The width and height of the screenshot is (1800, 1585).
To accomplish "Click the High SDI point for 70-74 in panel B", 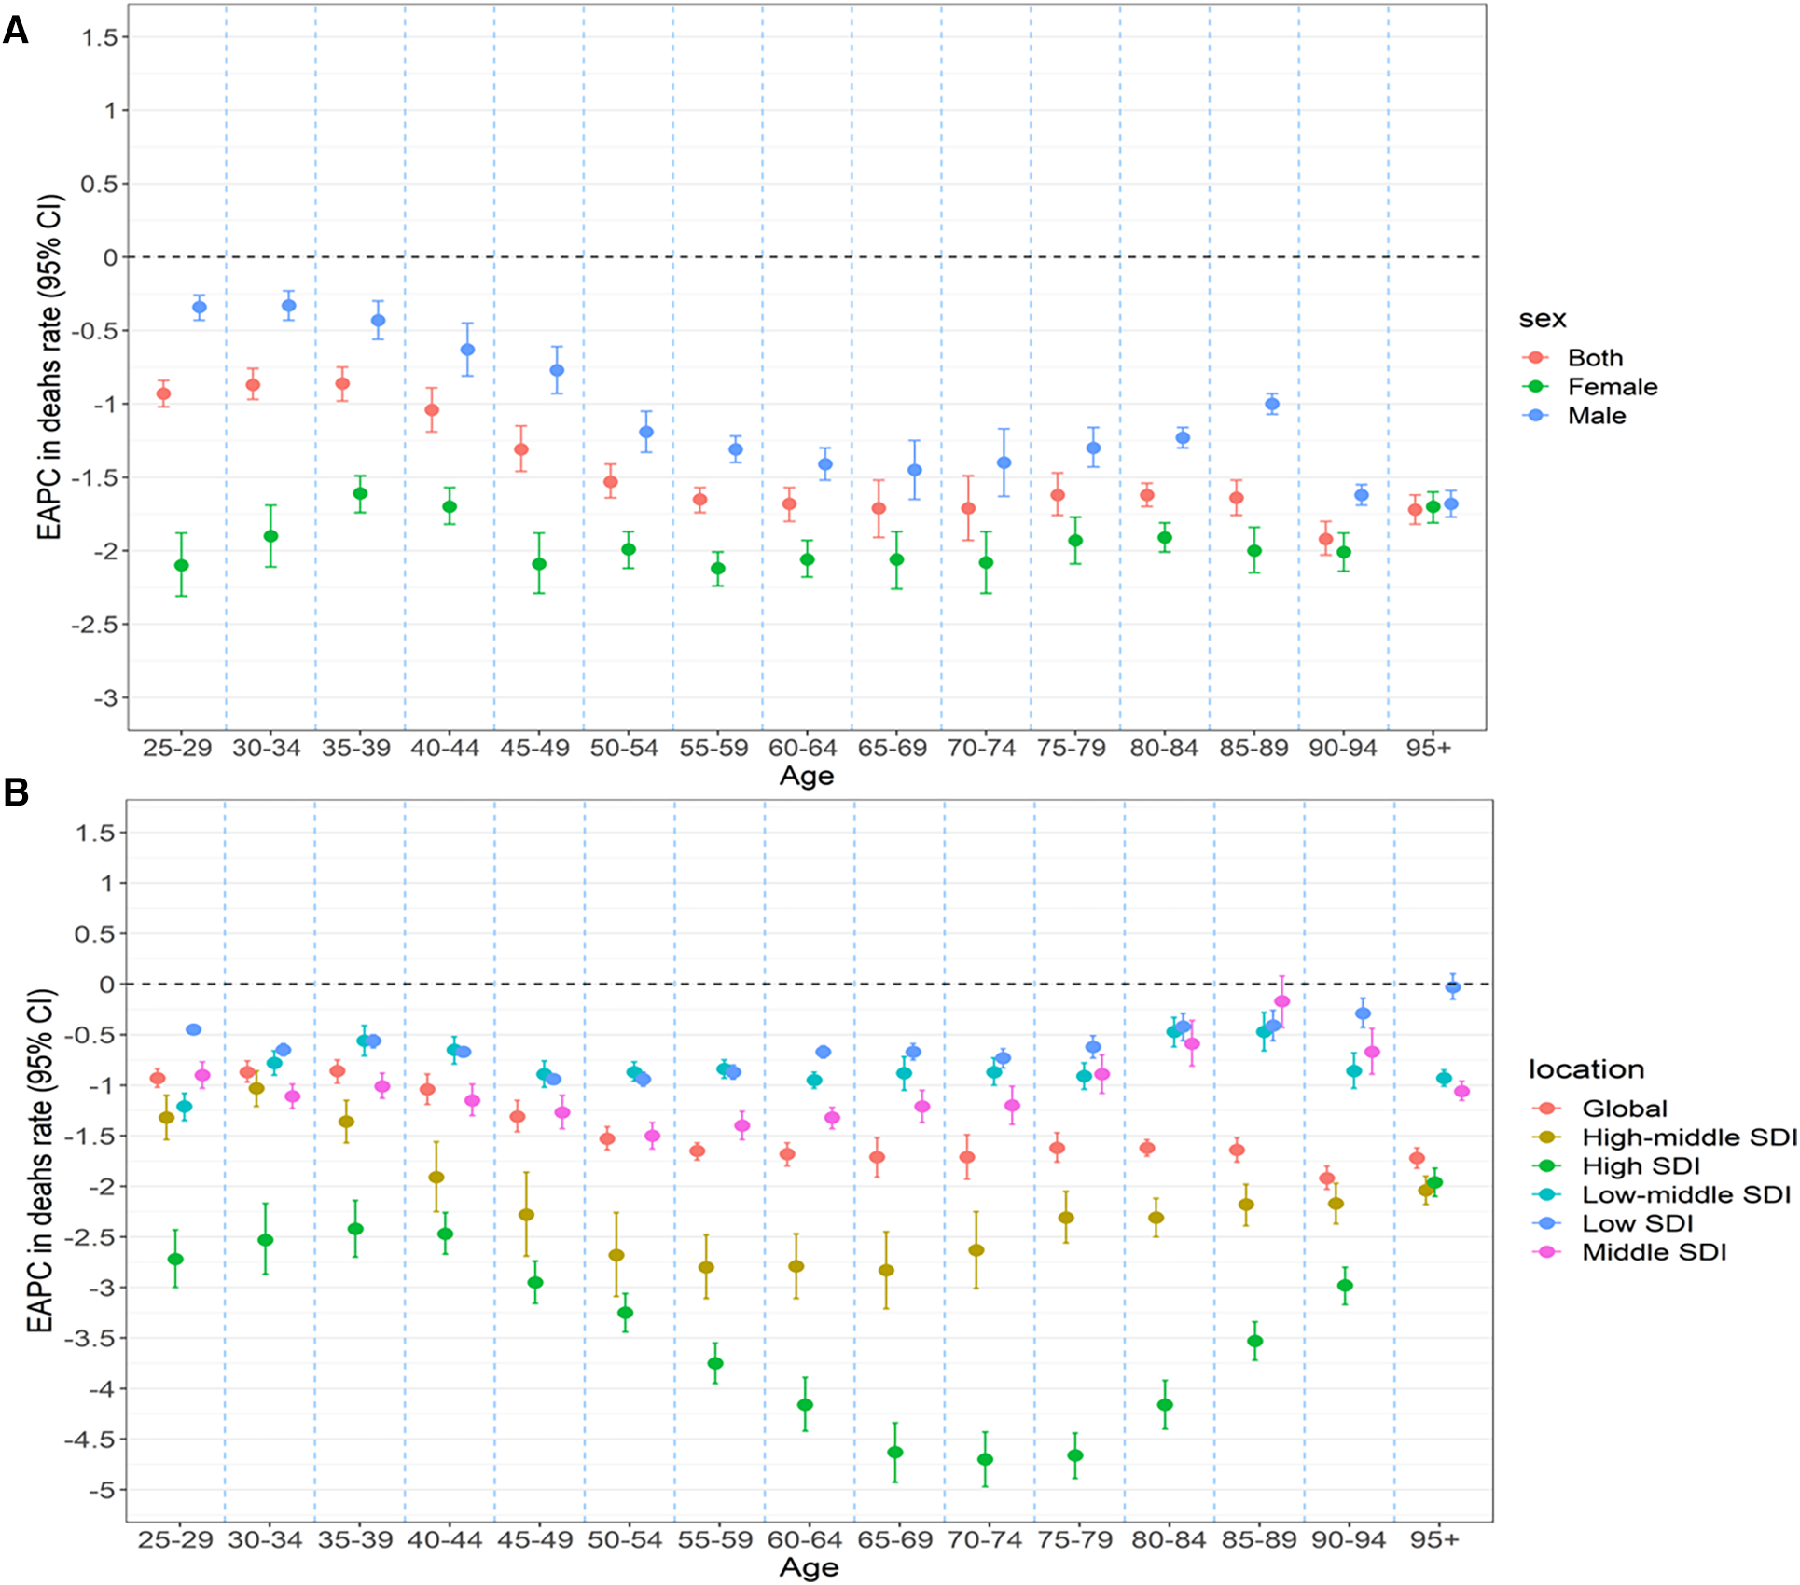I will (985, 1459).
